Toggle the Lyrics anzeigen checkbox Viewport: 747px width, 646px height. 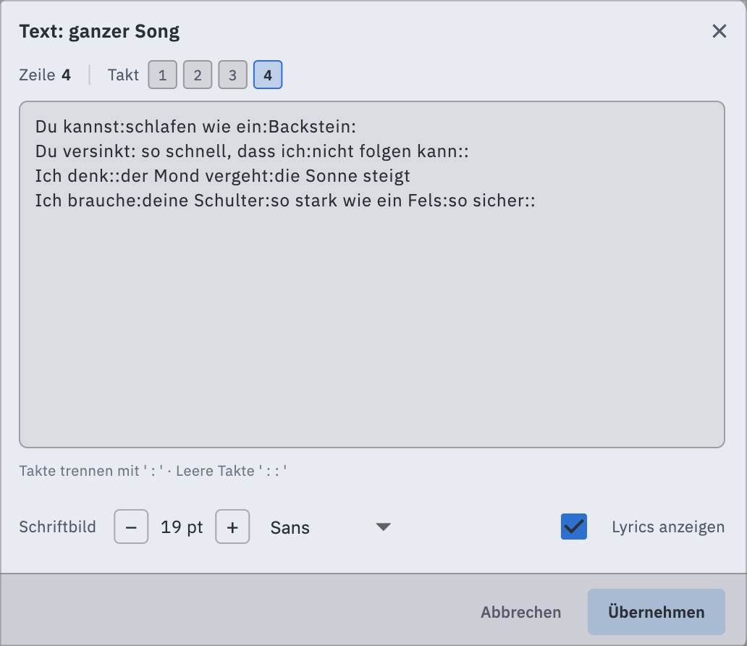point(573,527)
